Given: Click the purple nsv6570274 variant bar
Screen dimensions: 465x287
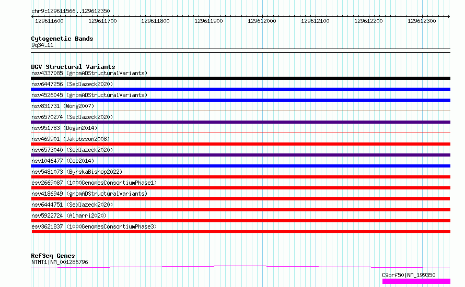Looking at the screenshot, I should 240,122.
